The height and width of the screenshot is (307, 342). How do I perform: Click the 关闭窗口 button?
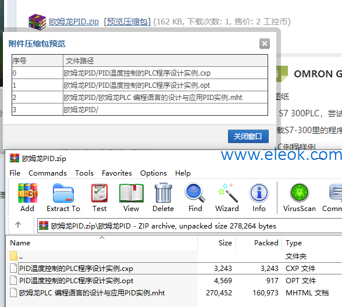point(248,137)
